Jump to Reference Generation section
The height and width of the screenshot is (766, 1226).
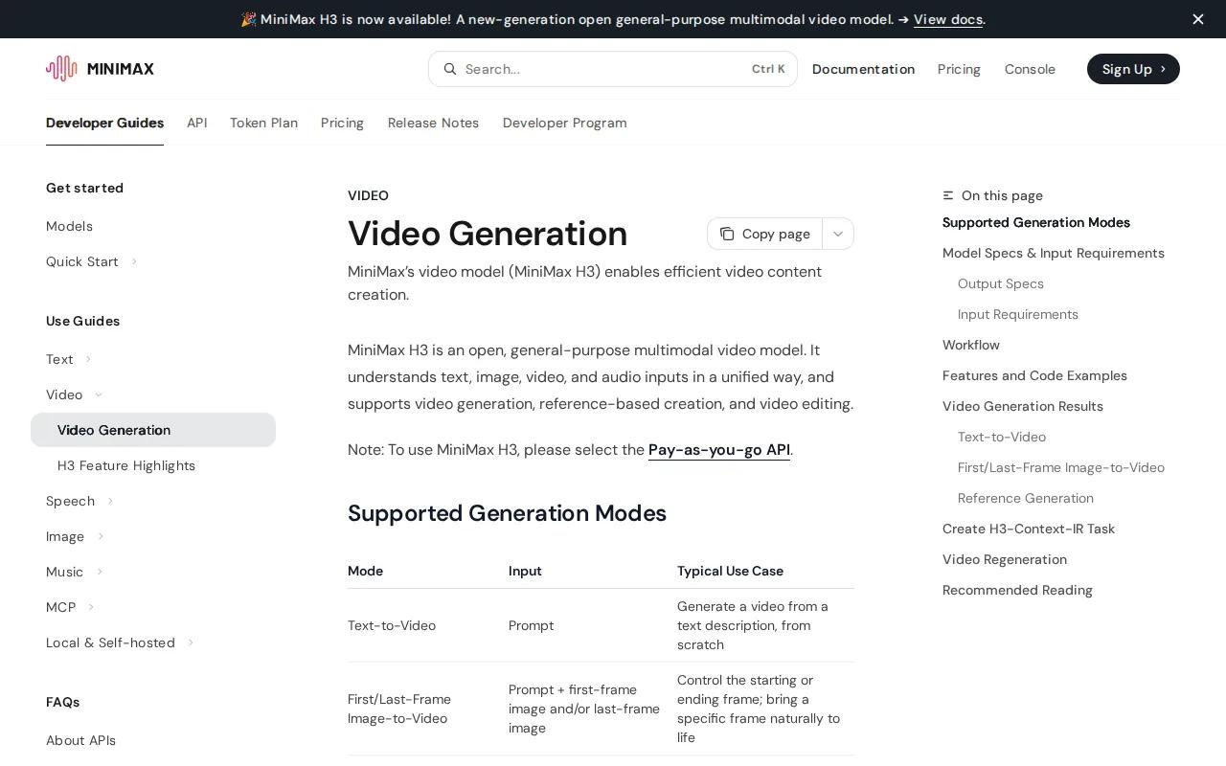(1026, 498)
